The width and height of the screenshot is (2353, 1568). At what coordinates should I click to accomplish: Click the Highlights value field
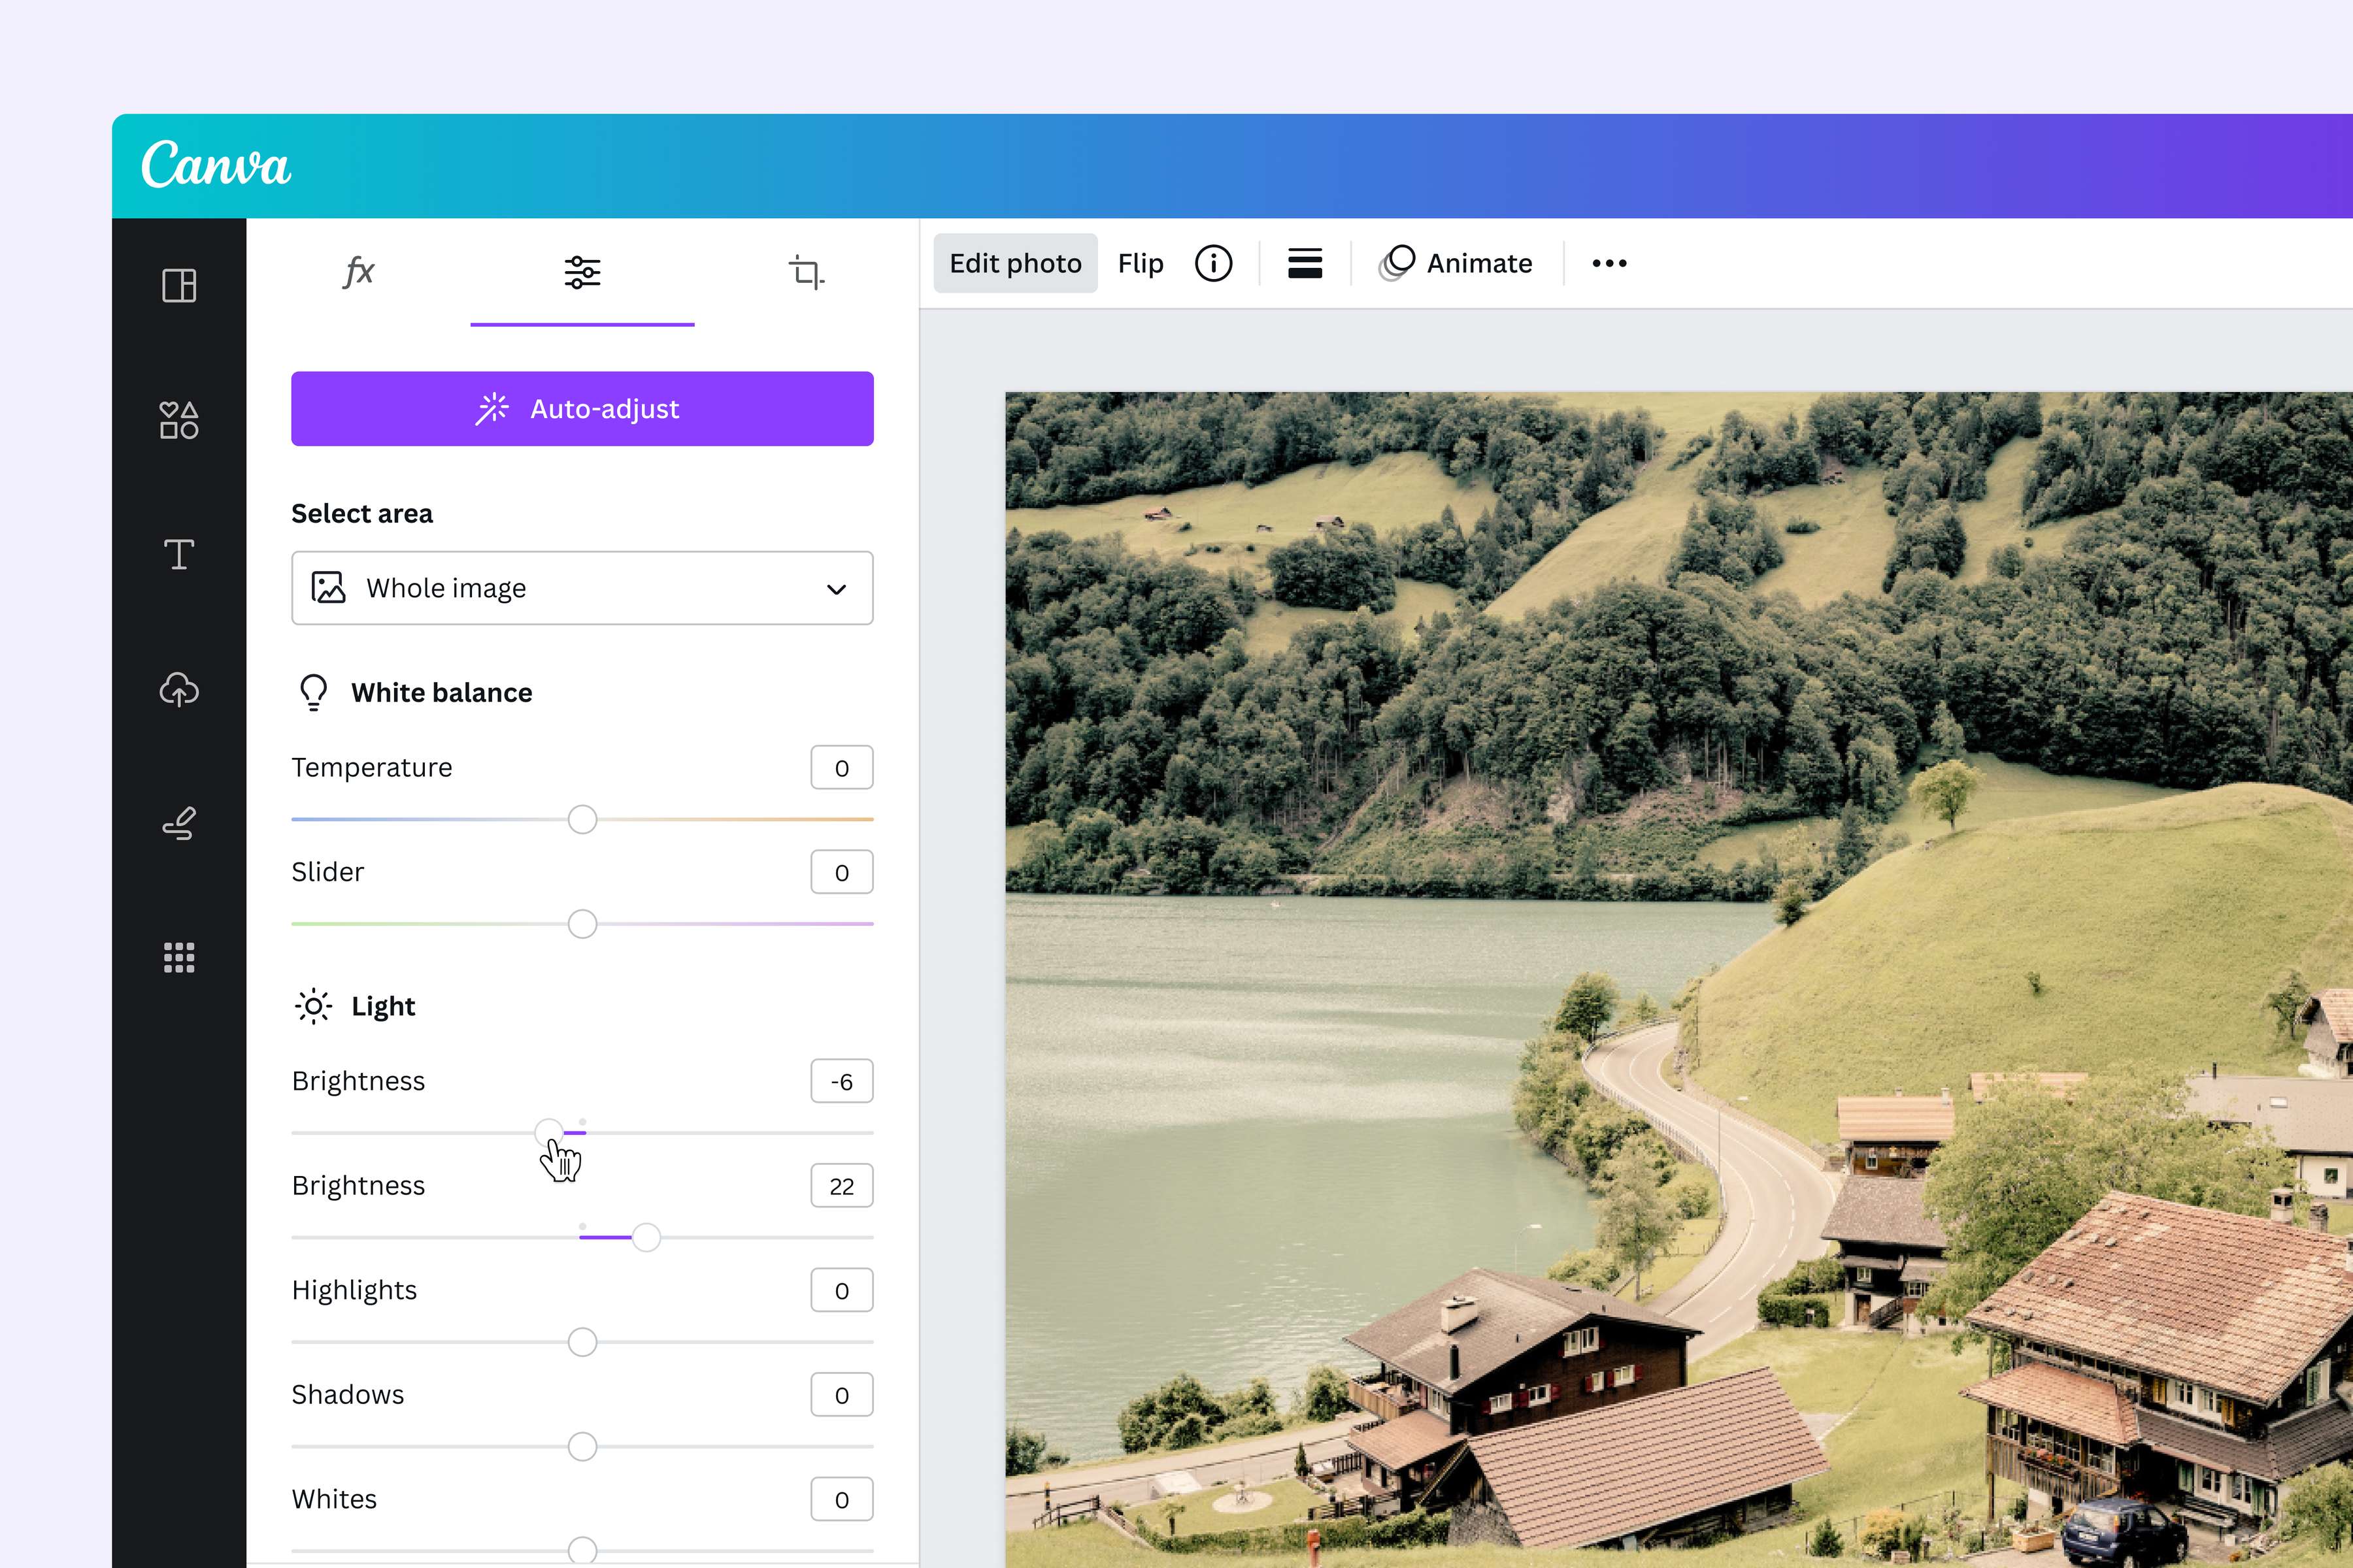(x=841, y=1290)
